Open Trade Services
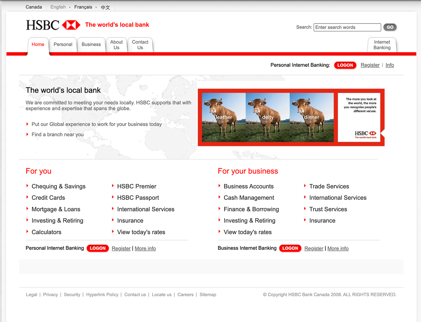The width and height of the screenshot is (421, 322). 329,186
